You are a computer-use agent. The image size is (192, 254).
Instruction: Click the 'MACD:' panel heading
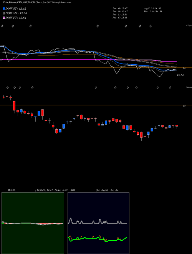pyautogui.click(x=12, y=190)
